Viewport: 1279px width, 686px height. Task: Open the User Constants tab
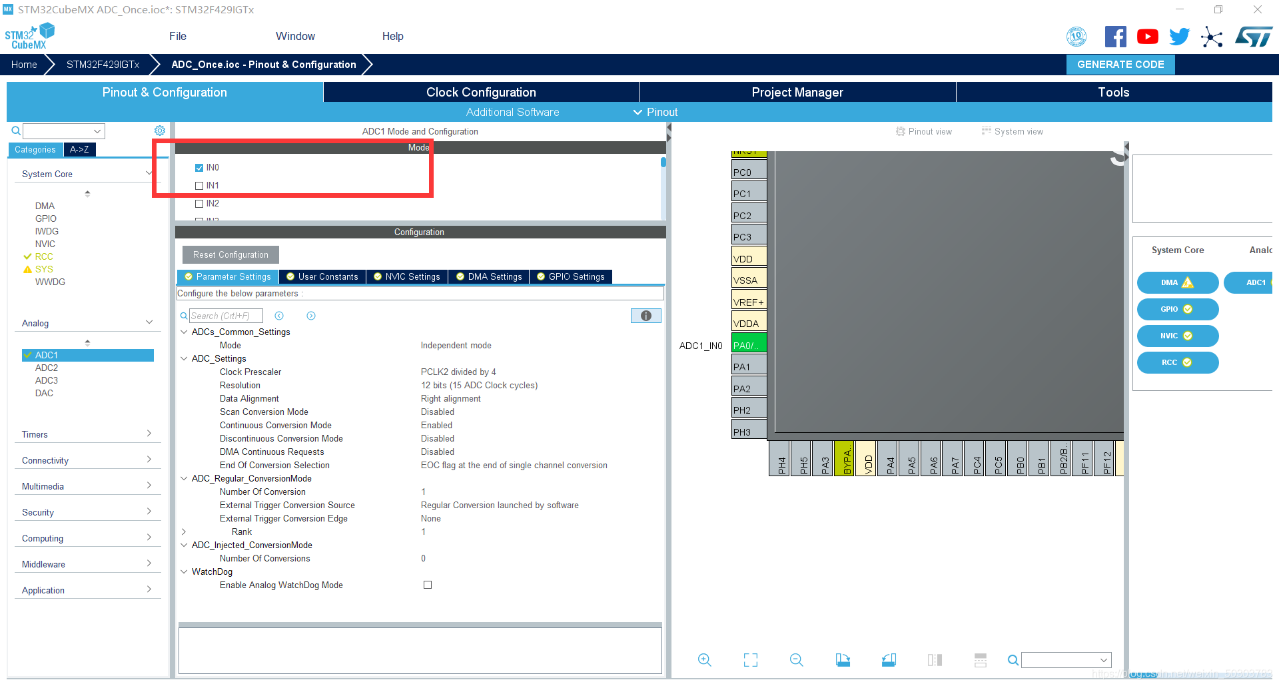click(322, 276)
